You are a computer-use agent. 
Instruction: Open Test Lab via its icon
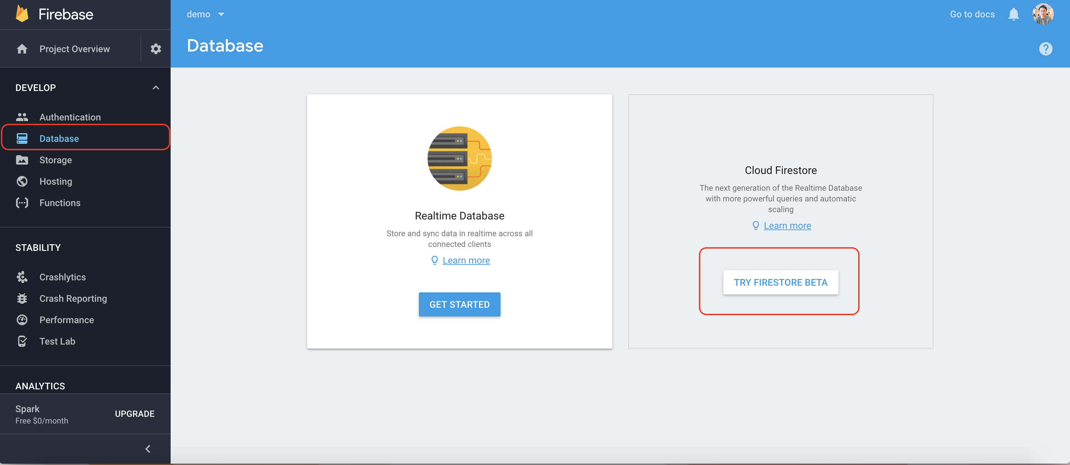click(22, 341)
